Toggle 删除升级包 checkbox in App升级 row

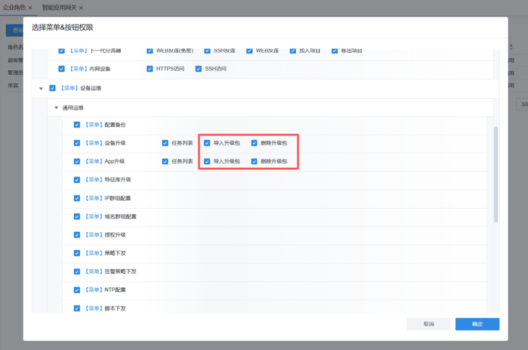click(254, 161)
